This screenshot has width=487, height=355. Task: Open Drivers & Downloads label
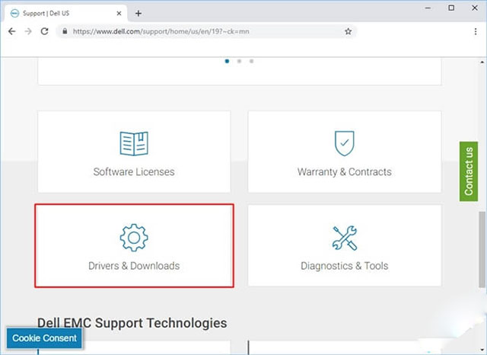(x=134, y=266)
